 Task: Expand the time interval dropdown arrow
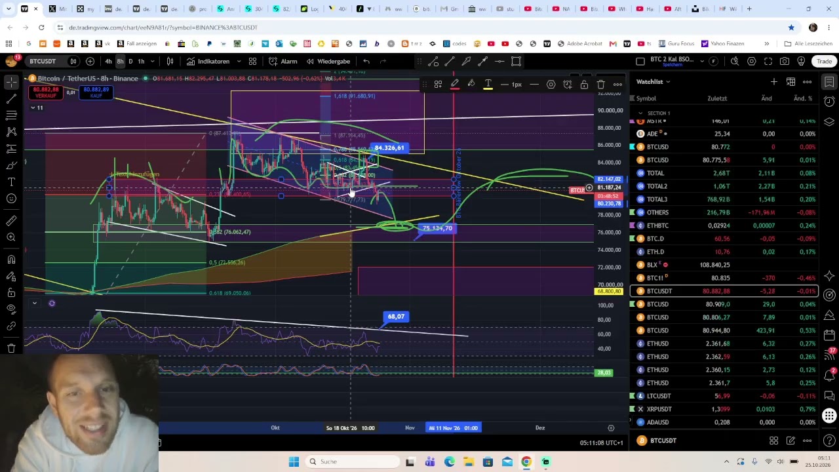coord(153,61)
